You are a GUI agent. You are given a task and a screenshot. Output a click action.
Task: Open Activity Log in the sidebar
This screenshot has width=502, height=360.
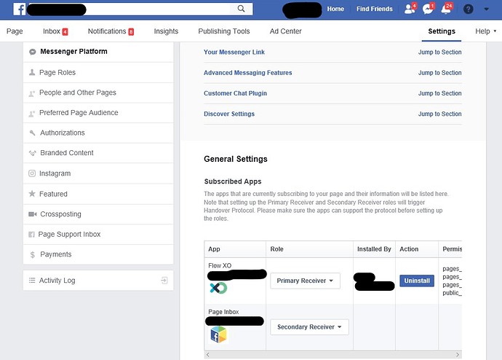tap(57, 281)
